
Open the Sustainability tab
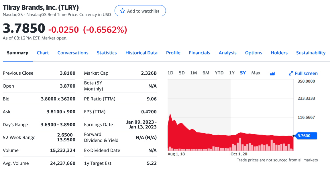[311, 53]
